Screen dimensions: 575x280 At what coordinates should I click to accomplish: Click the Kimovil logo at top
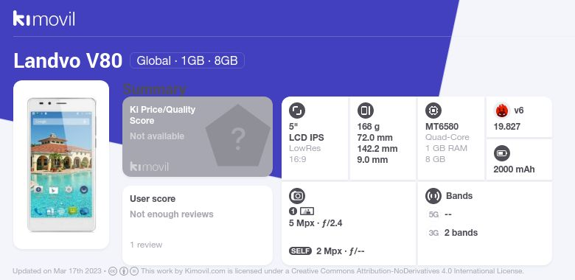(43, 18)
